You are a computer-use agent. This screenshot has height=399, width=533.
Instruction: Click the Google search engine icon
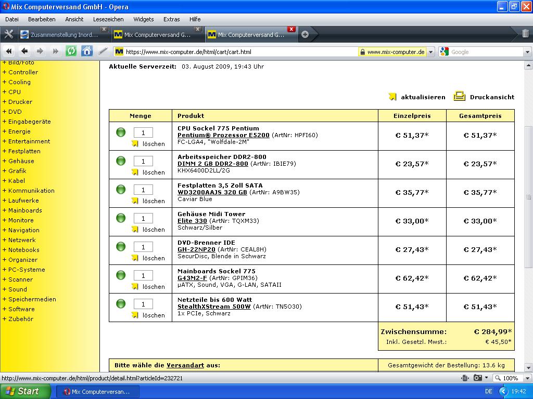click(x=444, y=51)
